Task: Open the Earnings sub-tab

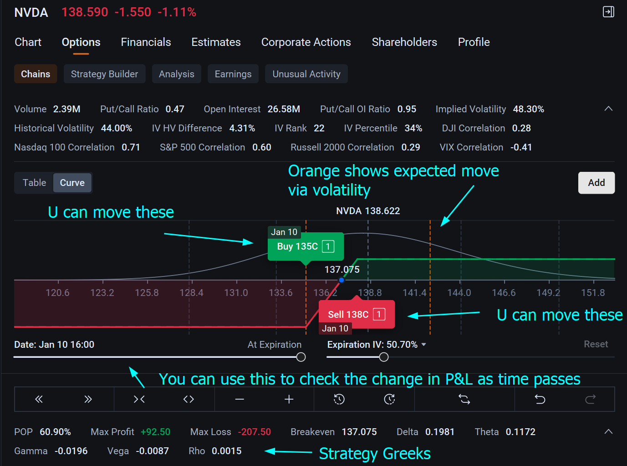Action: pyautogui.click(x=233, y=74)
